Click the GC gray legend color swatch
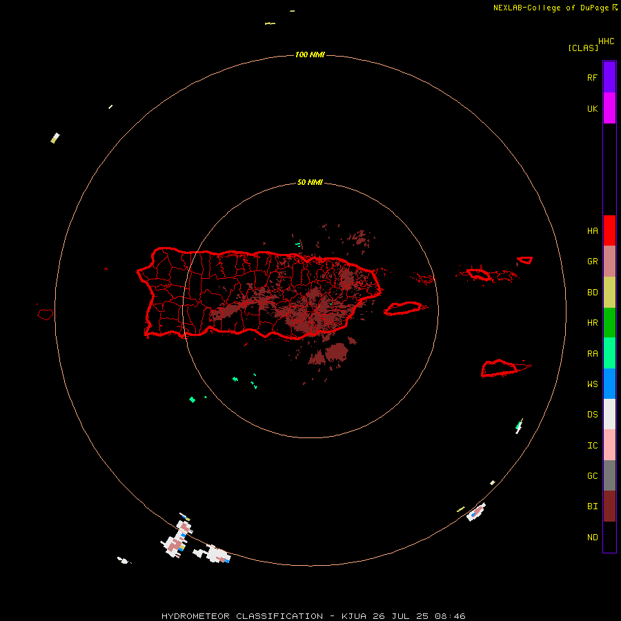This screenshot has height=621, width=621. pyautogui.click(x=609, y=475)
